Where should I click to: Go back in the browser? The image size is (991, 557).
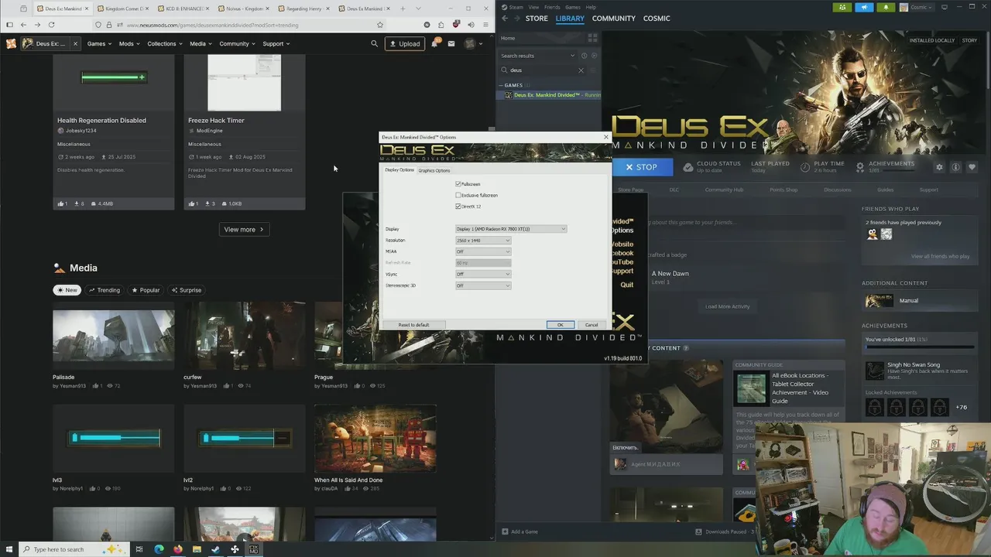click(x=23, y=25)
